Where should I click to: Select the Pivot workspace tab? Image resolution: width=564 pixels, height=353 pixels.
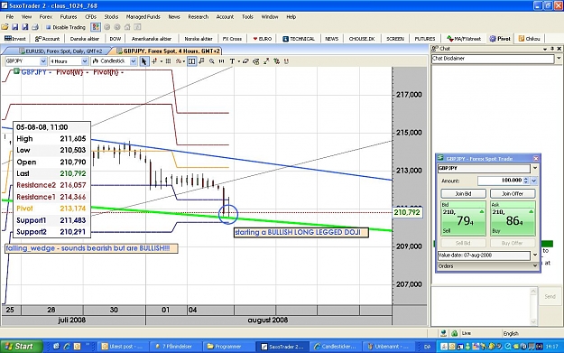pyautogui.click(x=500, y=39)
